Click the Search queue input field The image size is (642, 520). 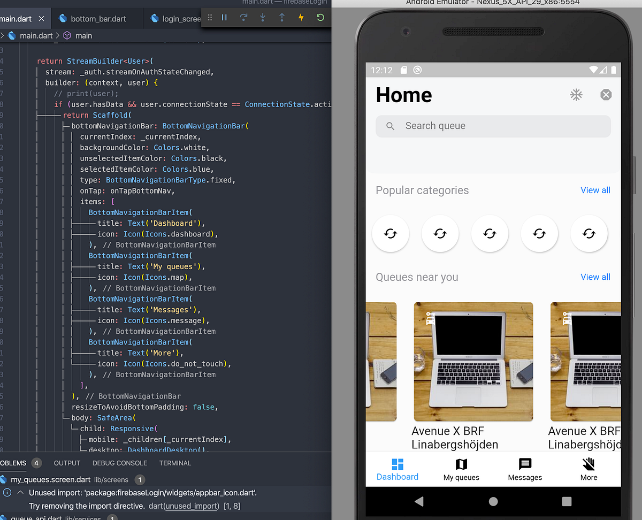point(493,126)
